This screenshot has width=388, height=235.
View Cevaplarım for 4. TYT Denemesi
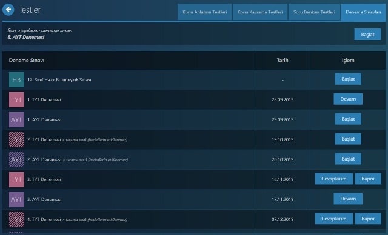click(334, 219)
